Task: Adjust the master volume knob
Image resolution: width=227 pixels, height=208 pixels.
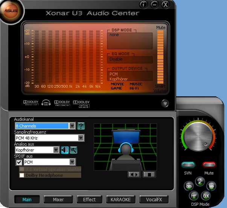Action: pyautogui.click(x=198, y=137)
